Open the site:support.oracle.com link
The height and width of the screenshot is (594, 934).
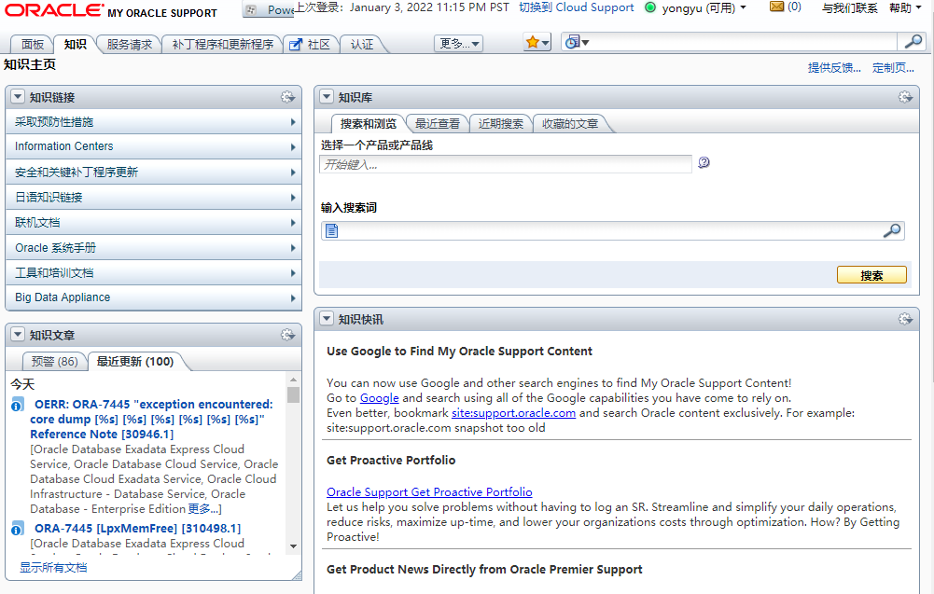pos(513,413)
